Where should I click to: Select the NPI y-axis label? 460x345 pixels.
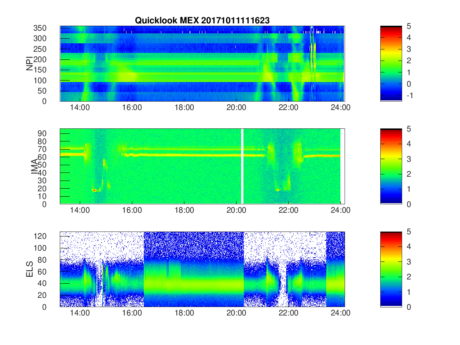[x=30, y=63]
